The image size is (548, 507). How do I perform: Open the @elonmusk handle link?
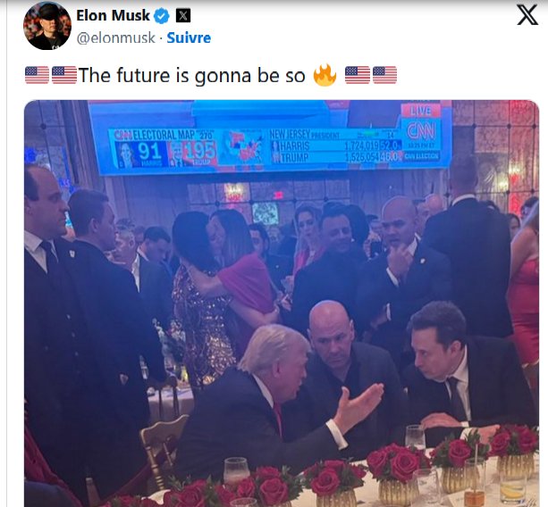[x=115, y=37]
